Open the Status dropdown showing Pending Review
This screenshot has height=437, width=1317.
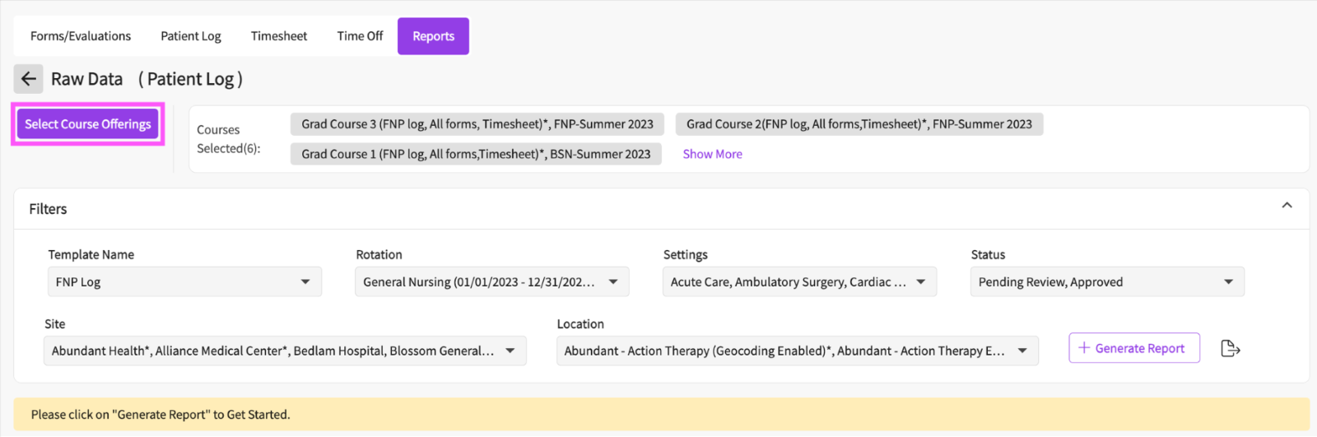pos(1106,282)
